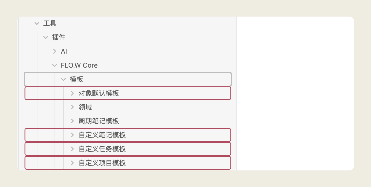Image resolution: width=371 pixels, height=187 pixels.
Task: Select the 工具 folder label
Action: tap(50, 24)
